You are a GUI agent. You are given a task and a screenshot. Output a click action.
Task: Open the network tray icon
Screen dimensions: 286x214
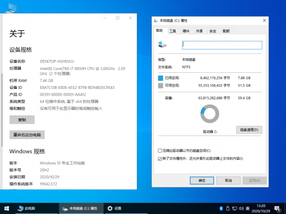(235, 208)
